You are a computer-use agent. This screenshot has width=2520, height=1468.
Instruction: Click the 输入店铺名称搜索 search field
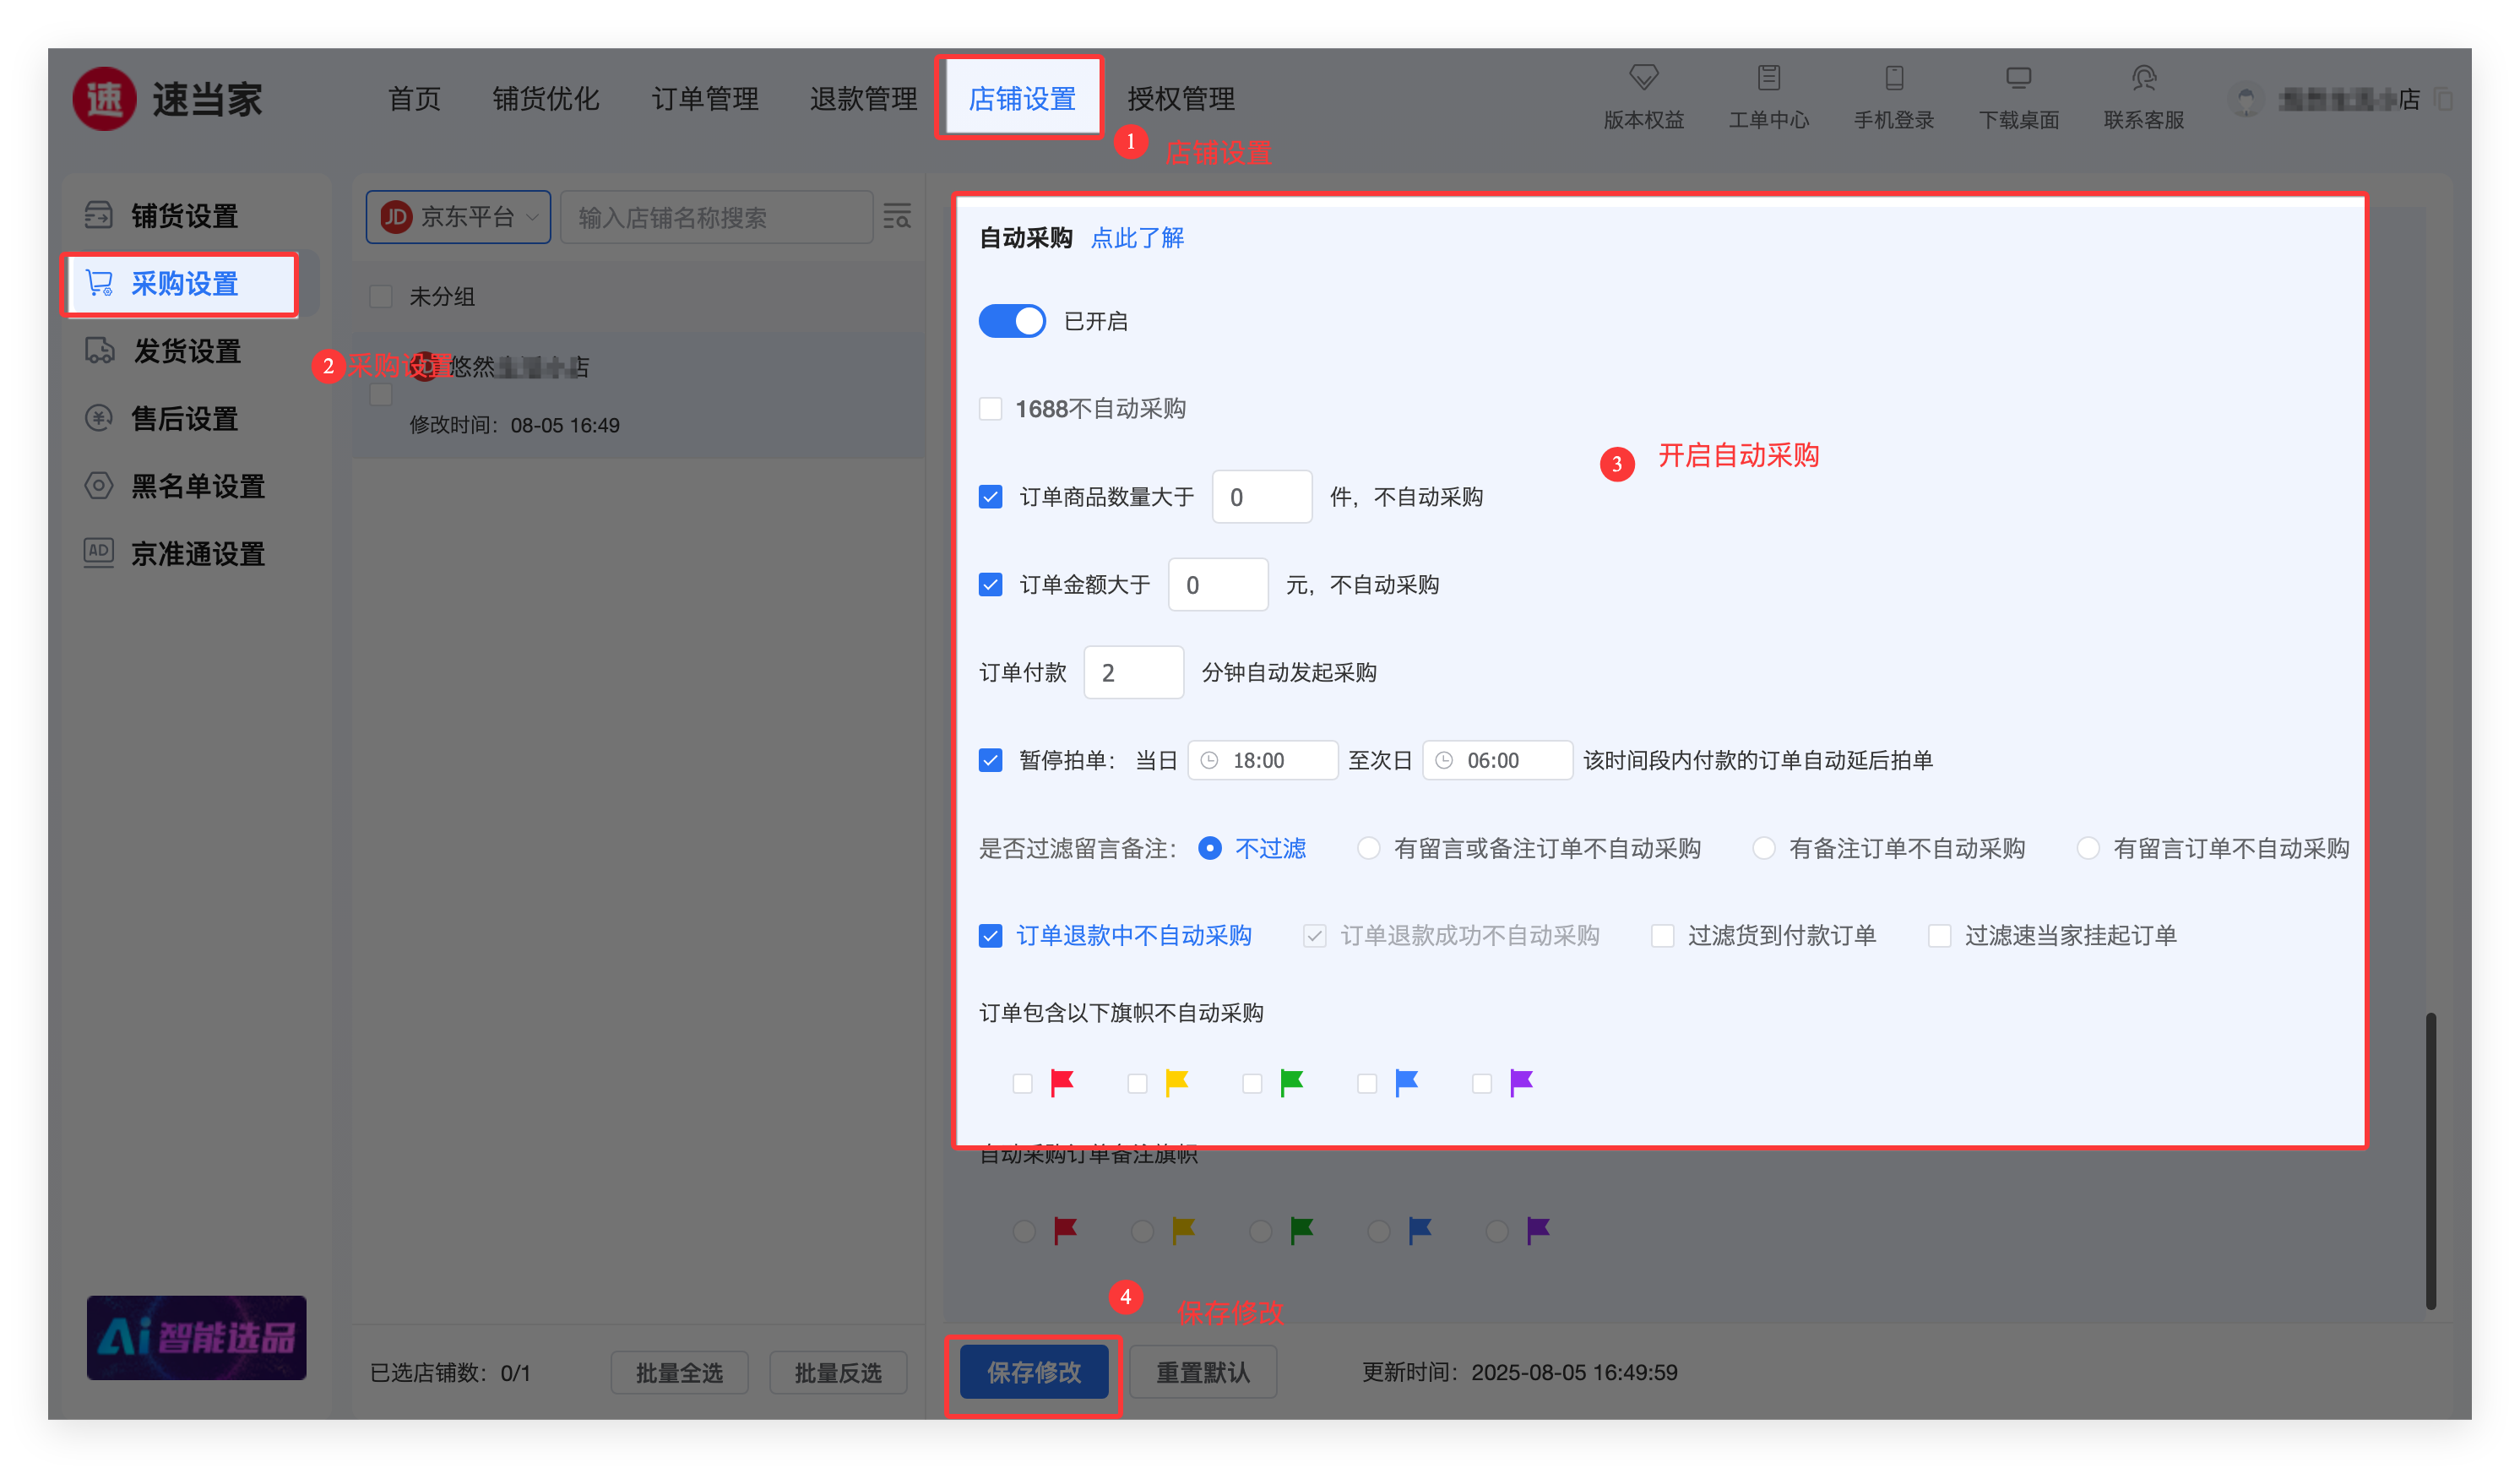pos(716,217)
